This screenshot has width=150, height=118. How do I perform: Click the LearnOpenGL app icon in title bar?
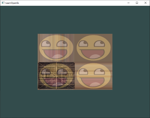[3, 3]
